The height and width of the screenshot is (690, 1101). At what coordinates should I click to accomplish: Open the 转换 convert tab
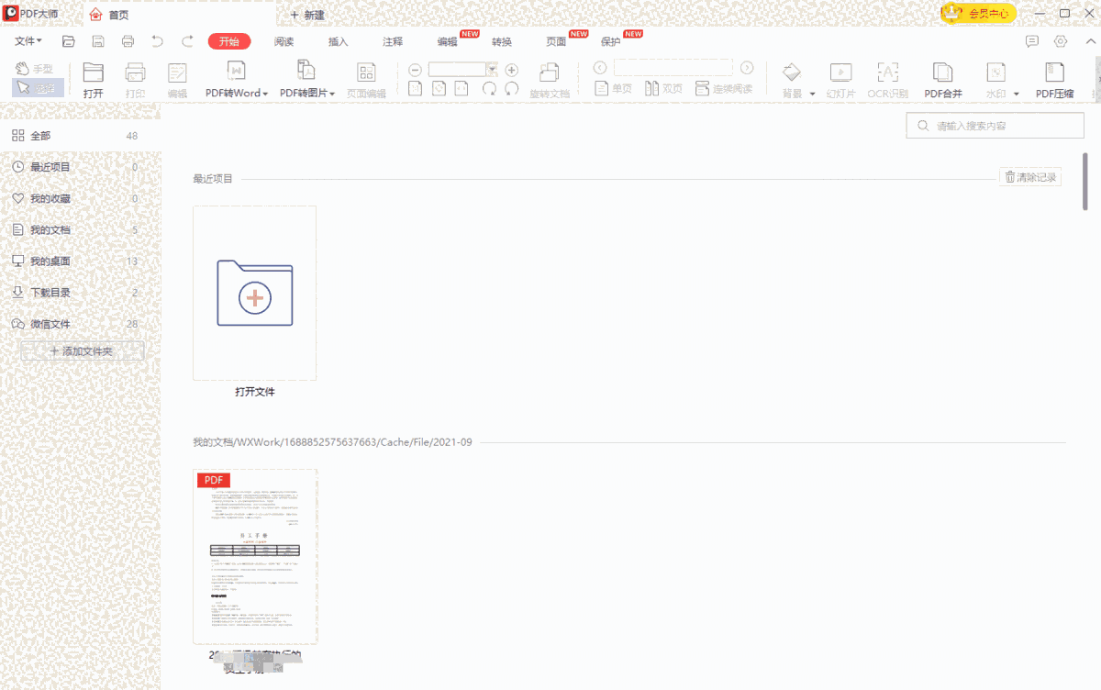502,41
